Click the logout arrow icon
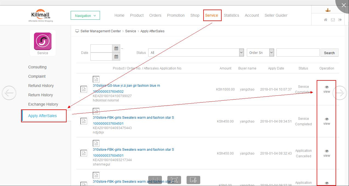This screenshot has width=349, height=186. 340,20
